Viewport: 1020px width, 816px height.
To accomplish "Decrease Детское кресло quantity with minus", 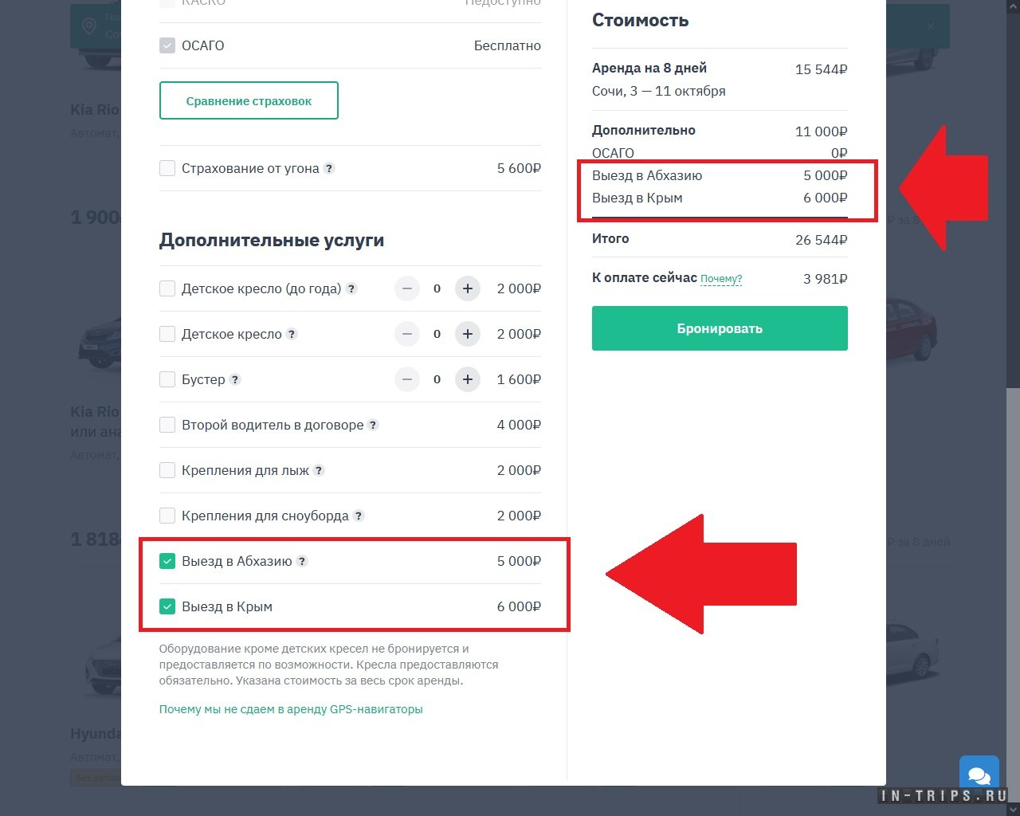I will tap(407, 334).
